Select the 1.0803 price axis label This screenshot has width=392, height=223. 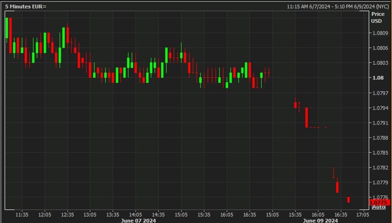tap(380, 63)
